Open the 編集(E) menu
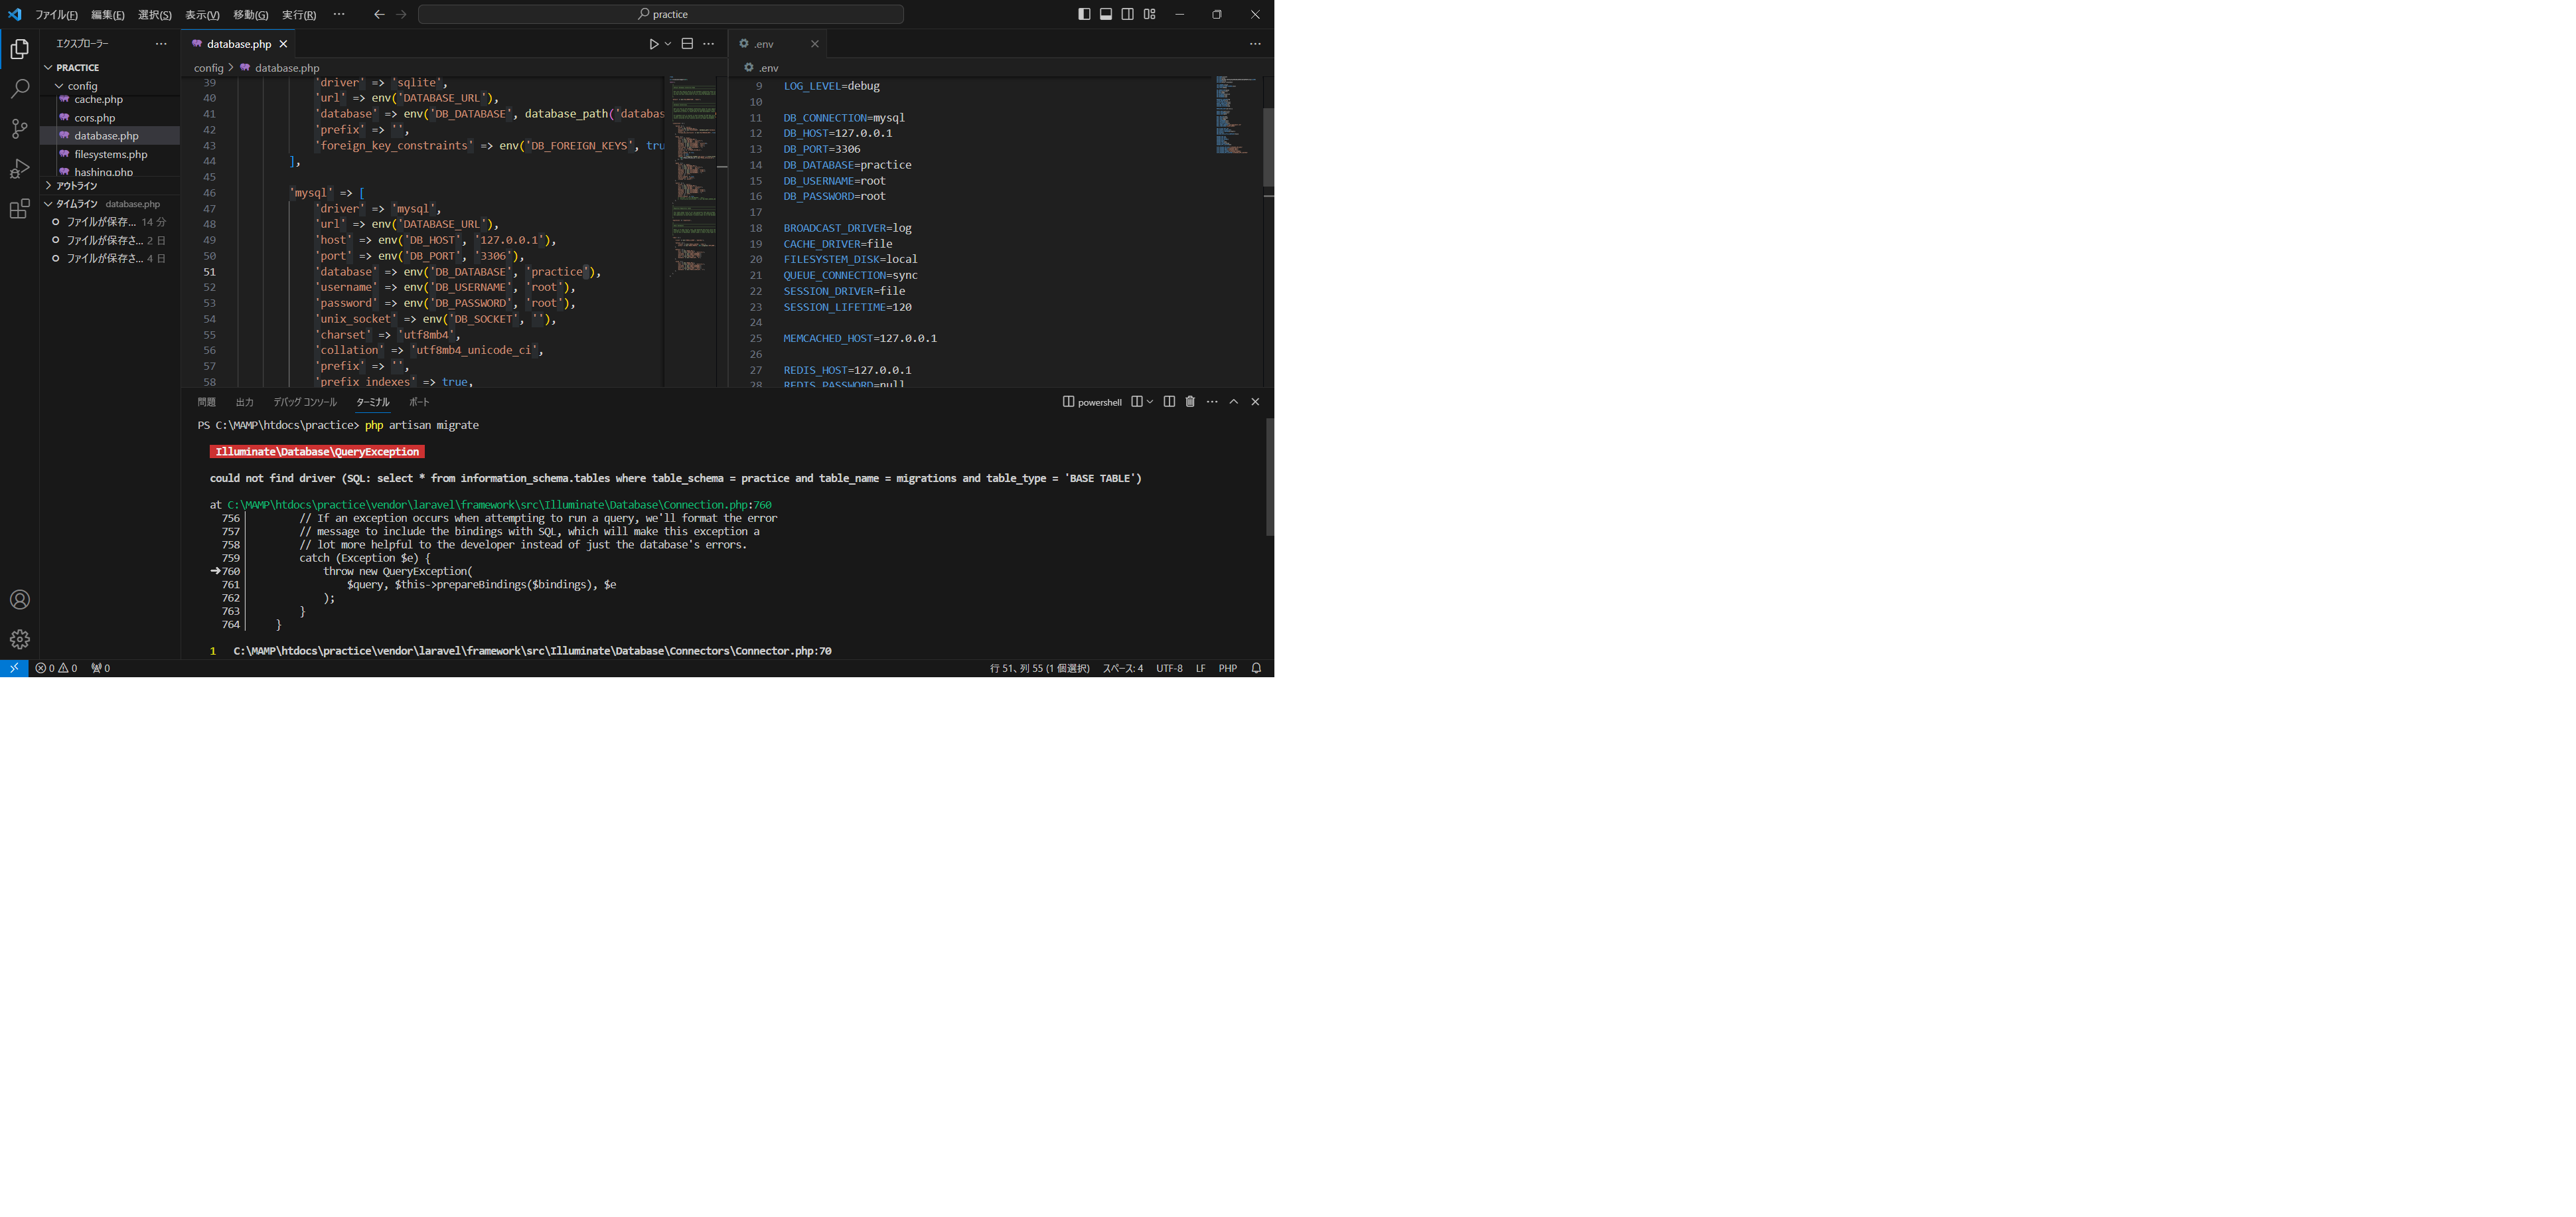 coord(108,15)
